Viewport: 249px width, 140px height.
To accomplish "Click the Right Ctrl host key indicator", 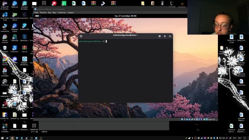I will [x=211, y=119].
